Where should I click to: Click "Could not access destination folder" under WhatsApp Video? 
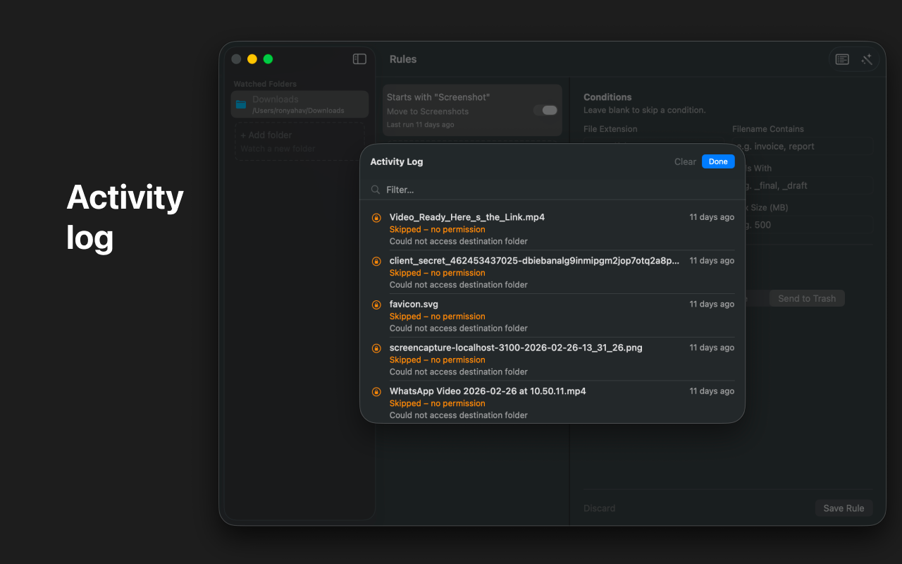(458, 415)
